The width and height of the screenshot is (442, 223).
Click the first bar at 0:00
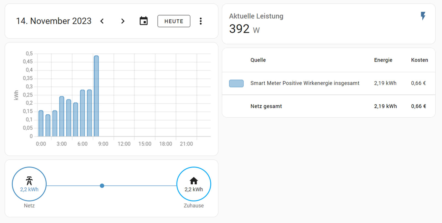tap(41, 123)
